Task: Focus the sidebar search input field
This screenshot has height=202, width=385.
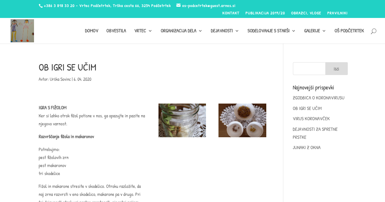Action: (x=309, y=69)
